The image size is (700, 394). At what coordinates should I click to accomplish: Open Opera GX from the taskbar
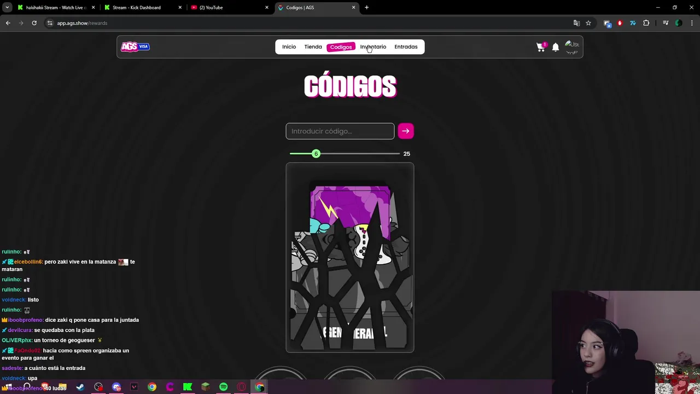coord(241,387)
